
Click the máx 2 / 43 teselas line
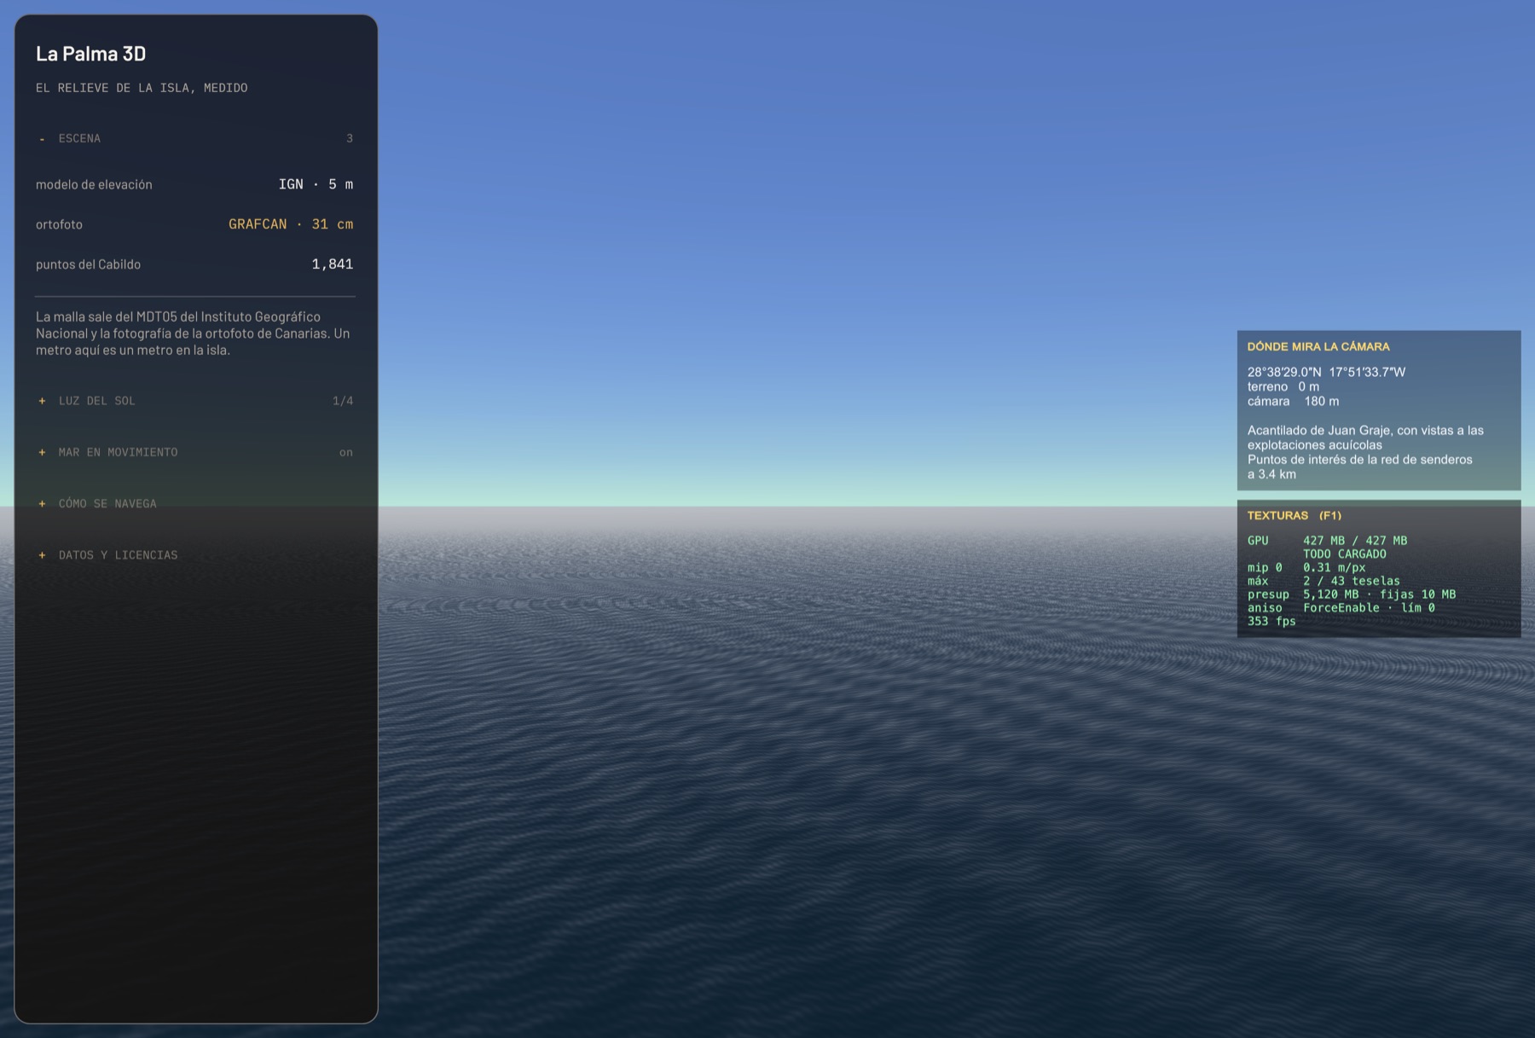tap(1323, 581)
